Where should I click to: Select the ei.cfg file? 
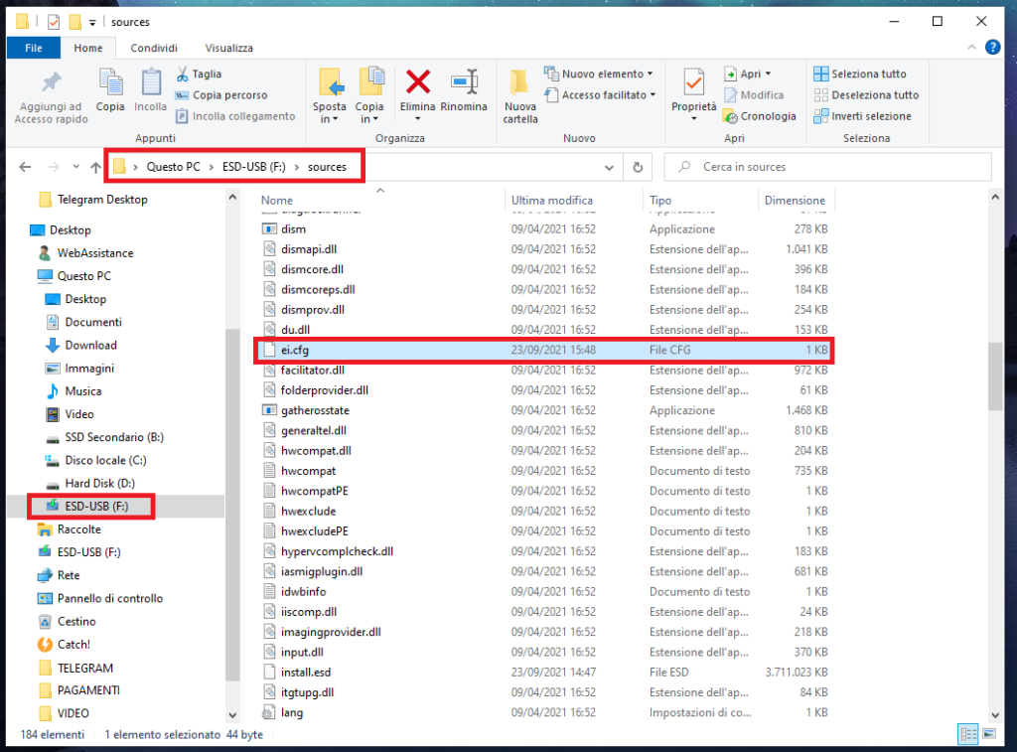[544, 350]
